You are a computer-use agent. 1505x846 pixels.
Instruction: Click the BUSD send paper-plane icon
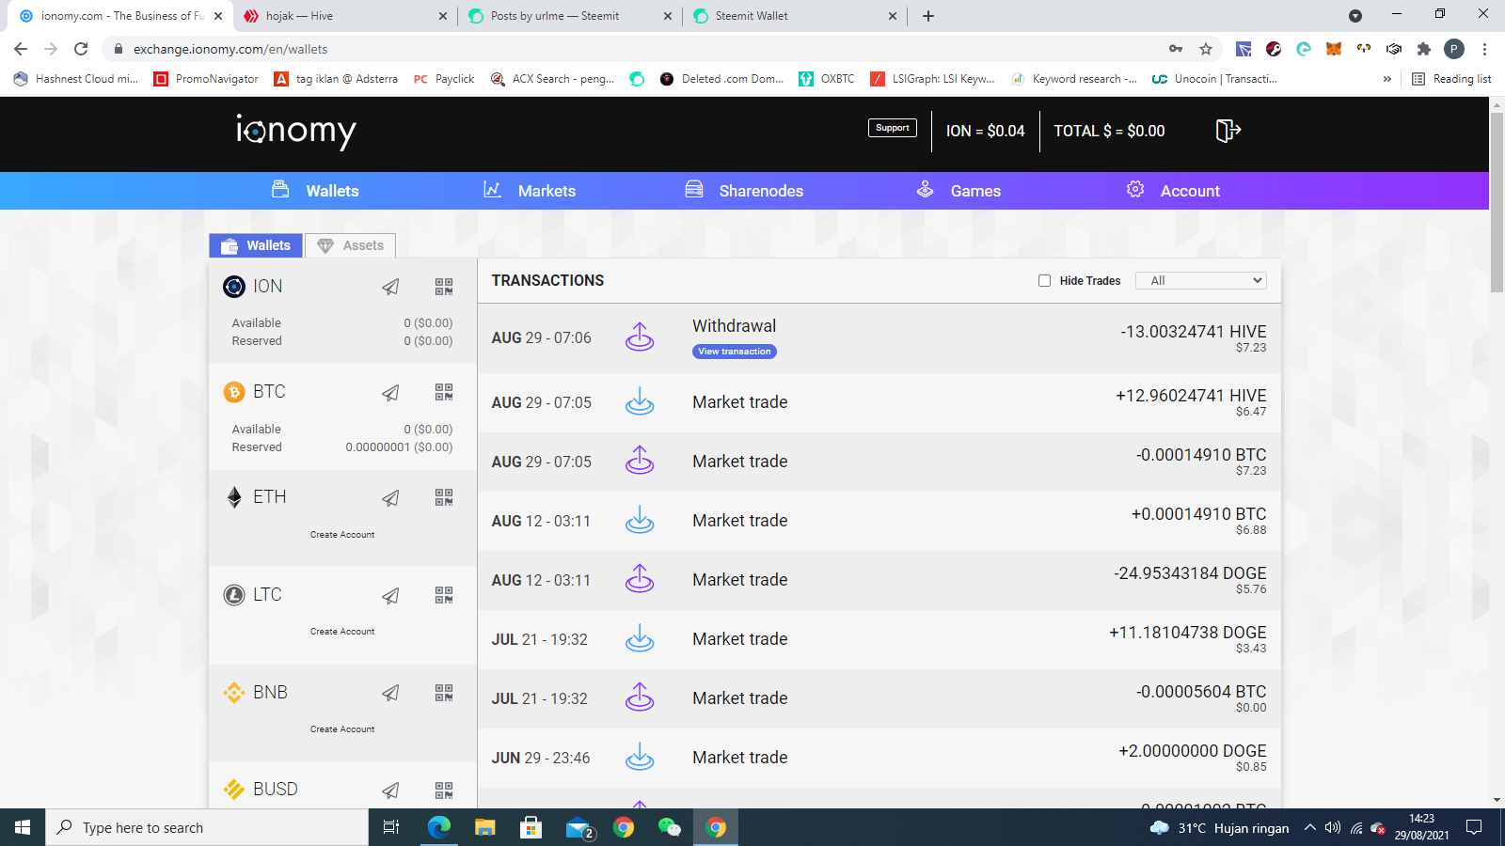390,790
